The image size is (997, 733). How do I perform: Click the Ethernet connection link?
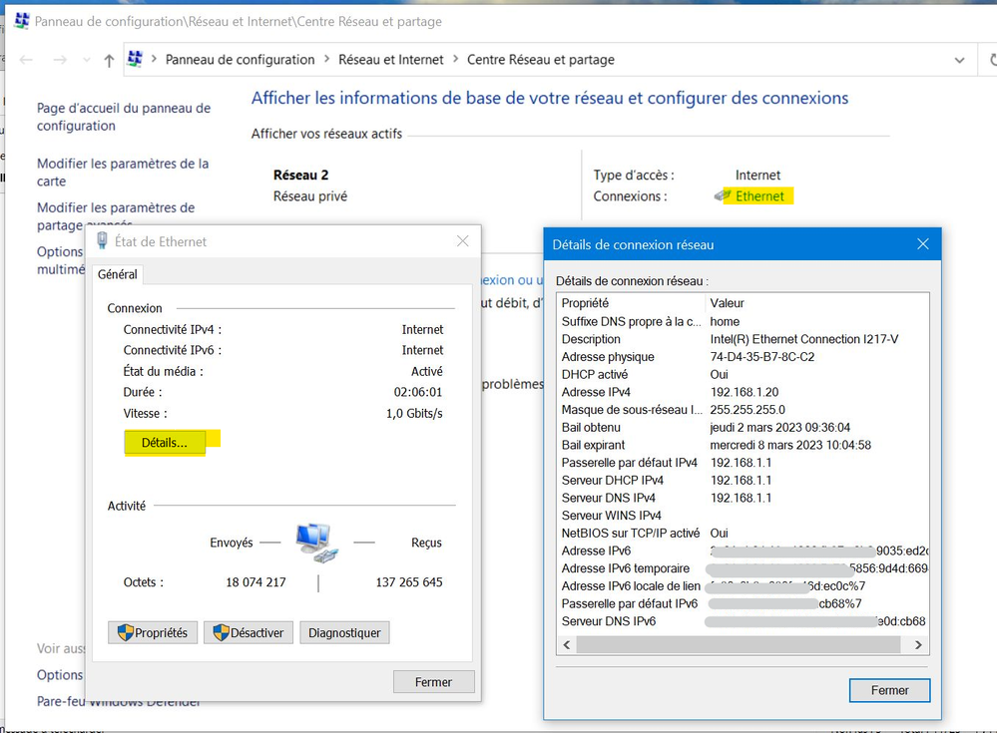coord(759,196)
